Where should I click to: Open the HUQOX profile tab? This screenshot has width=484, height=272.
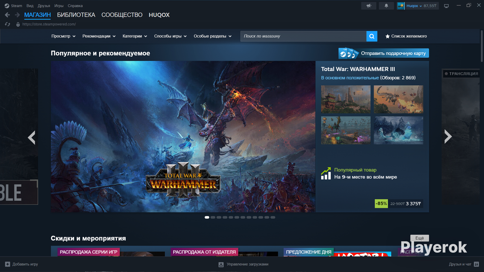(x=159, y=15)
